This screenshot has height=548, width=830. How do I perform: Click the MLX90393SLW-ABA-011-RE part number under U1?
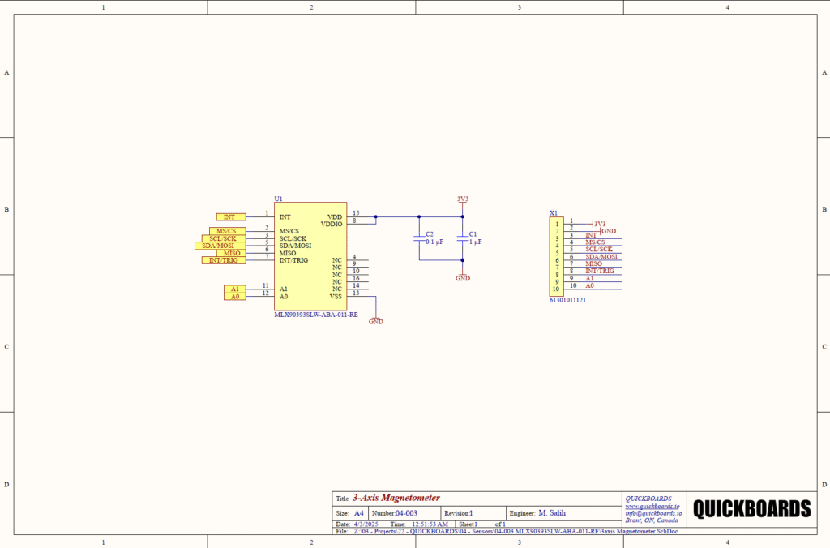(x=316, y=314)
